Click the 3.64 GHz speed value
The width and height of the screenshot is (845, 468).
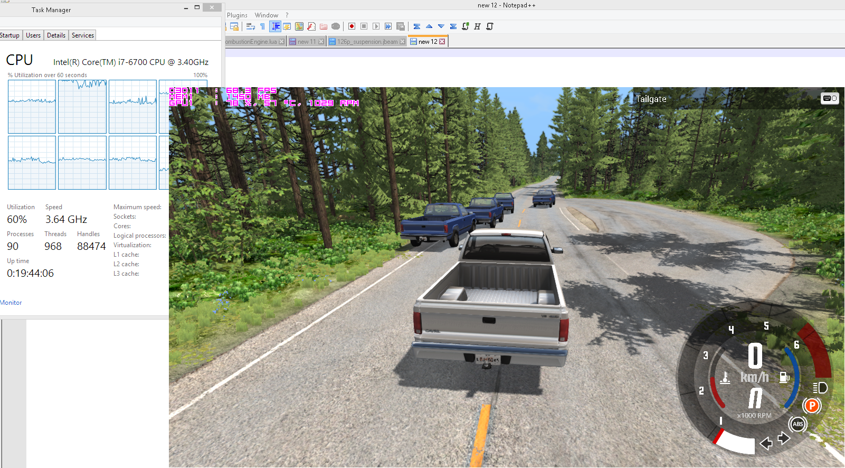pyautogui.click(x=66, y=219)
